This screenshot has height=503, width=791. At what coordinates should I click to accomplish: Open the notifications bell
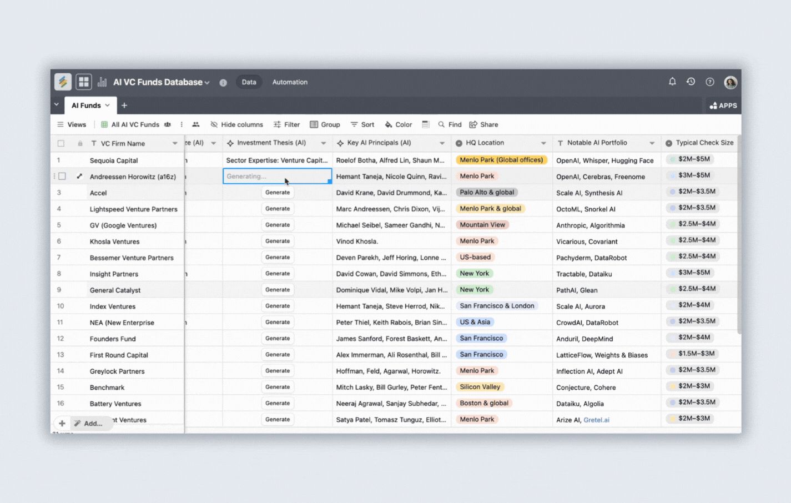pyautogui.click(x=672, y=82)
